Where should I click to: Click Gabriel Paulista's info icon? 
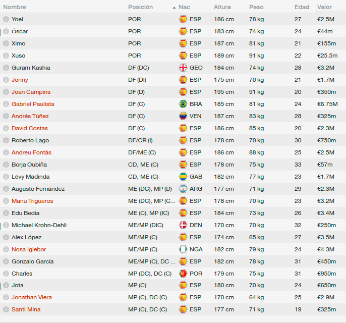(x=6, y=104)
